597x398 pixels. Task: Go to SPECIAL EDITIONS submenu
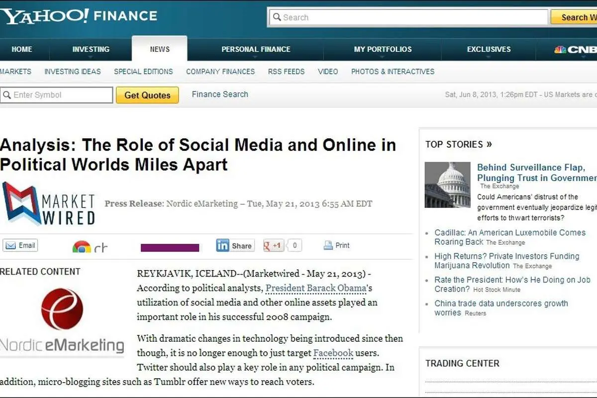coord(143,72)
